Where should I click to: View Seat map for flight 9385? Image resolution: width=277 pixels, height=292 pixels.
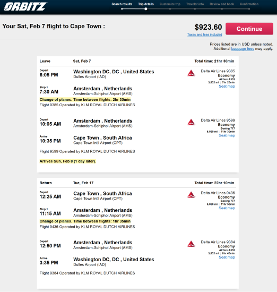(227, 86)
